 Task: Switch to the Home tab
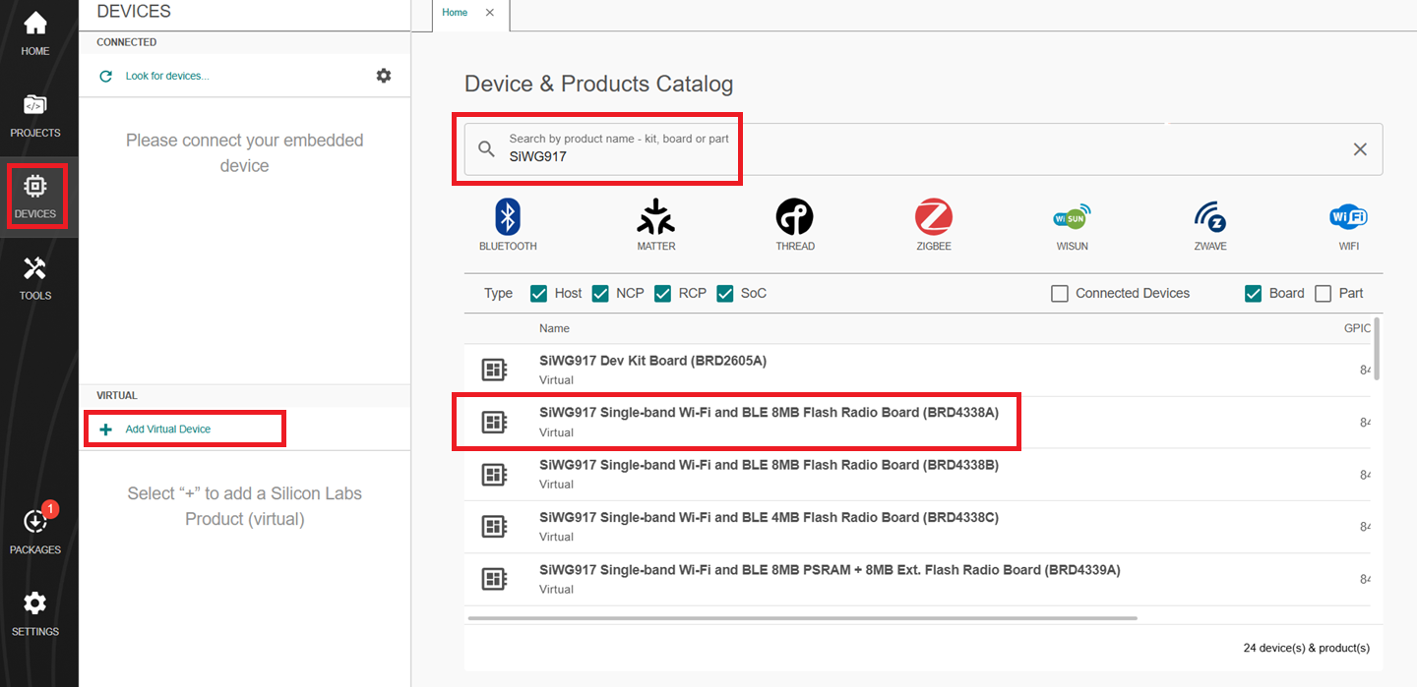(x=455, y=13)
